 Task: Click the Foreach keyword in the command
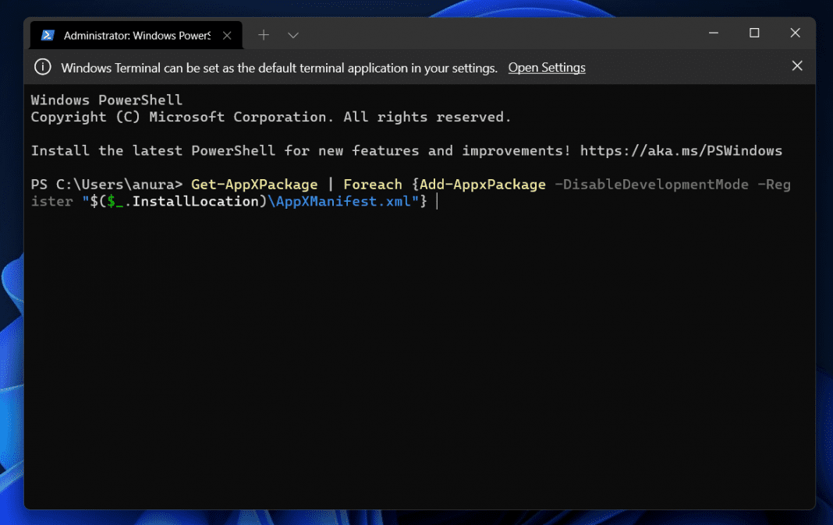coord(372,184)
